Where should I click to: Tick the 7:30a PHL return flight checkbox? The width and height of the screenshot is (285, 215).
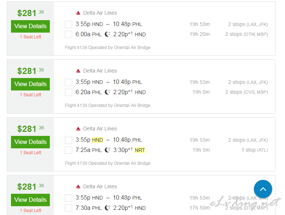tap(69, 208)
